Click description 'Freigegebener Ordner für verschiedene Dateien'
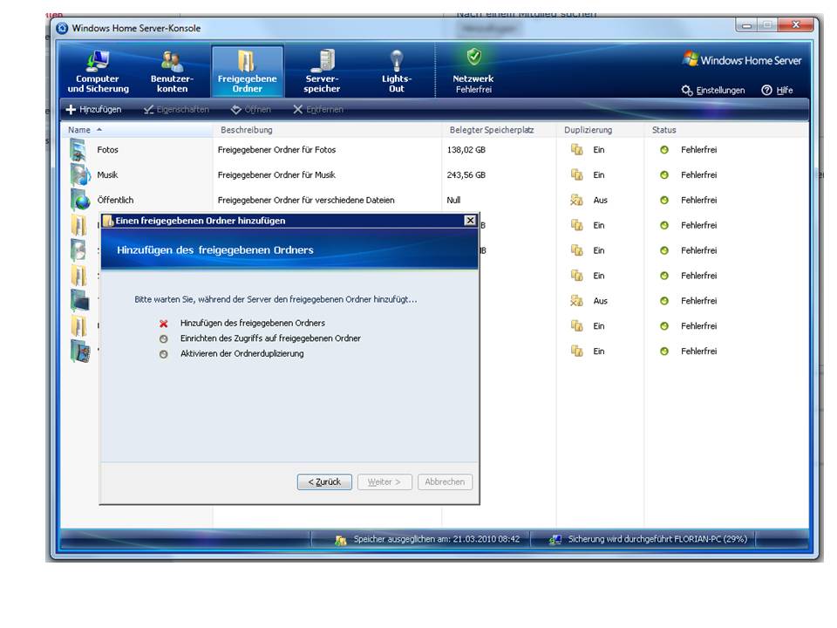 pos(306,201)
